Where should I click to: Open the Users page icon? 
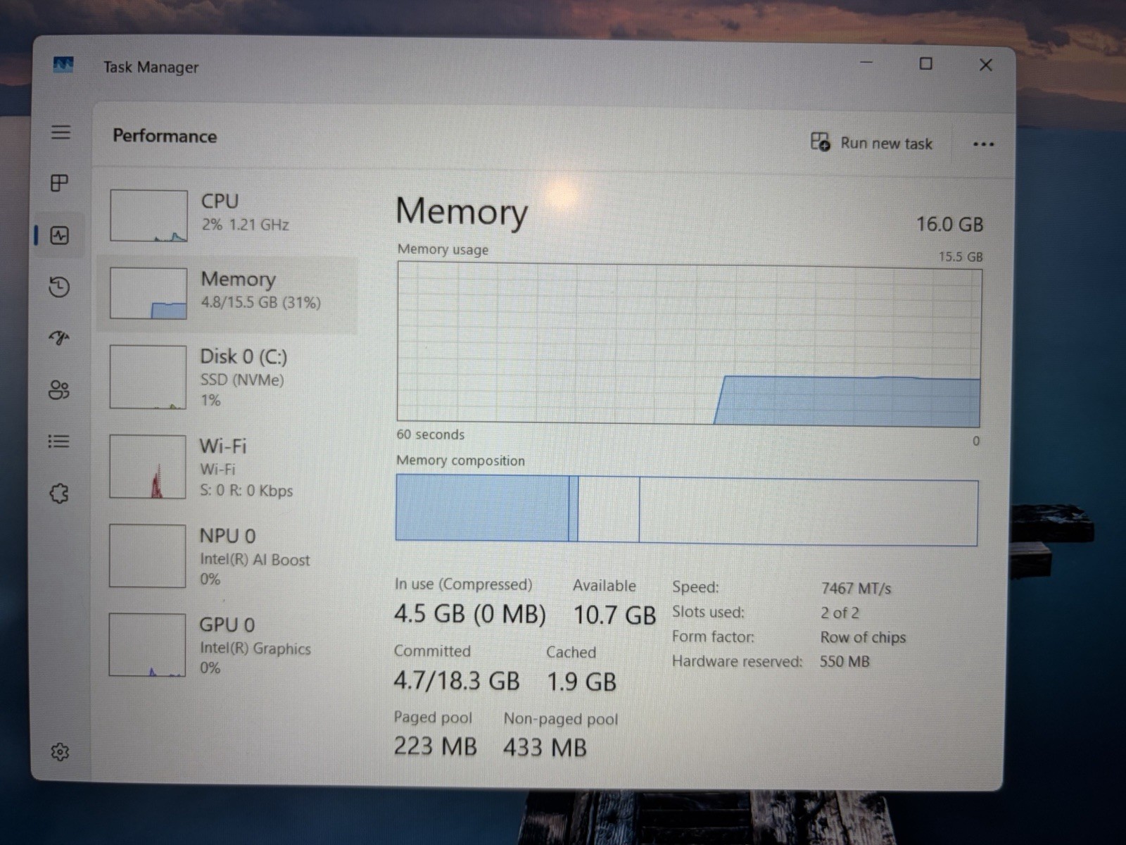(x=59, y=390)
